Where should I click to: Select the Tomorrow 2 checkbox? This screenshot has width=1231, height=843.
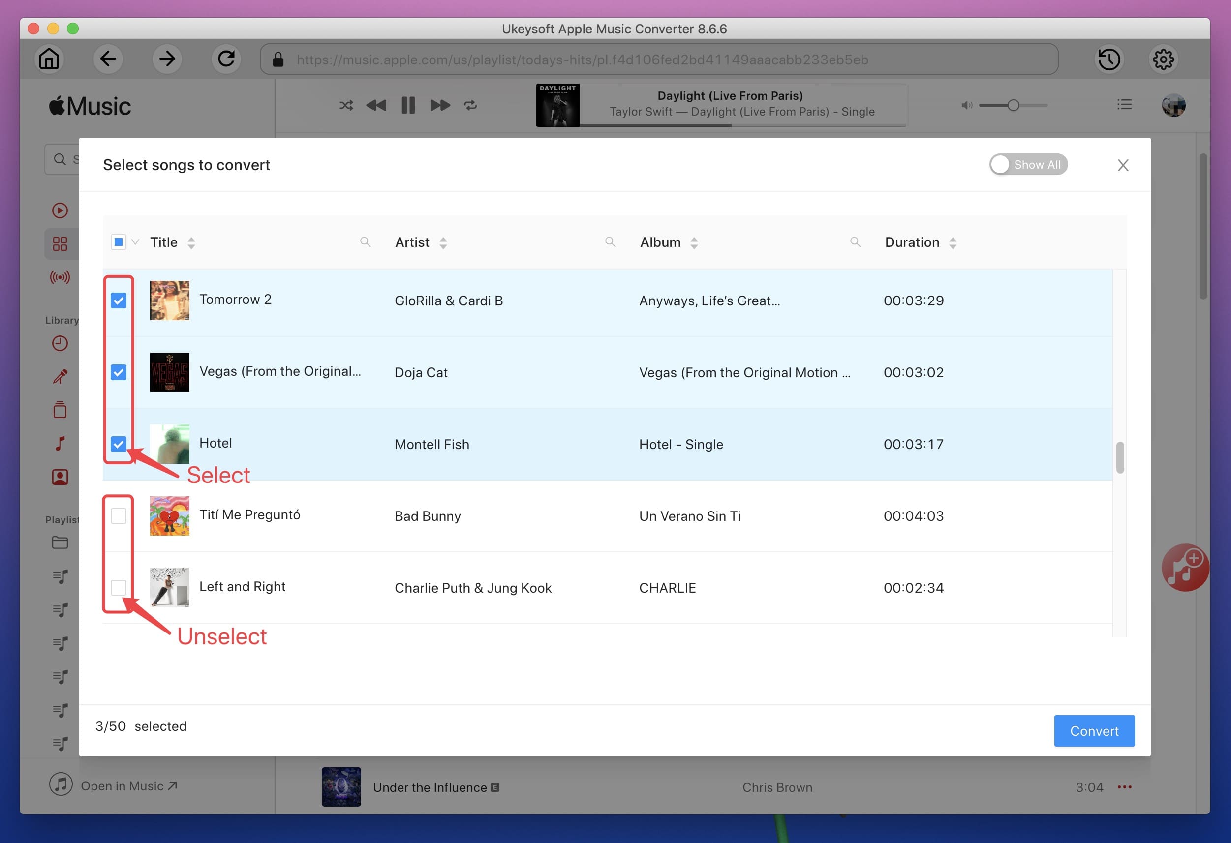point(119,299)
